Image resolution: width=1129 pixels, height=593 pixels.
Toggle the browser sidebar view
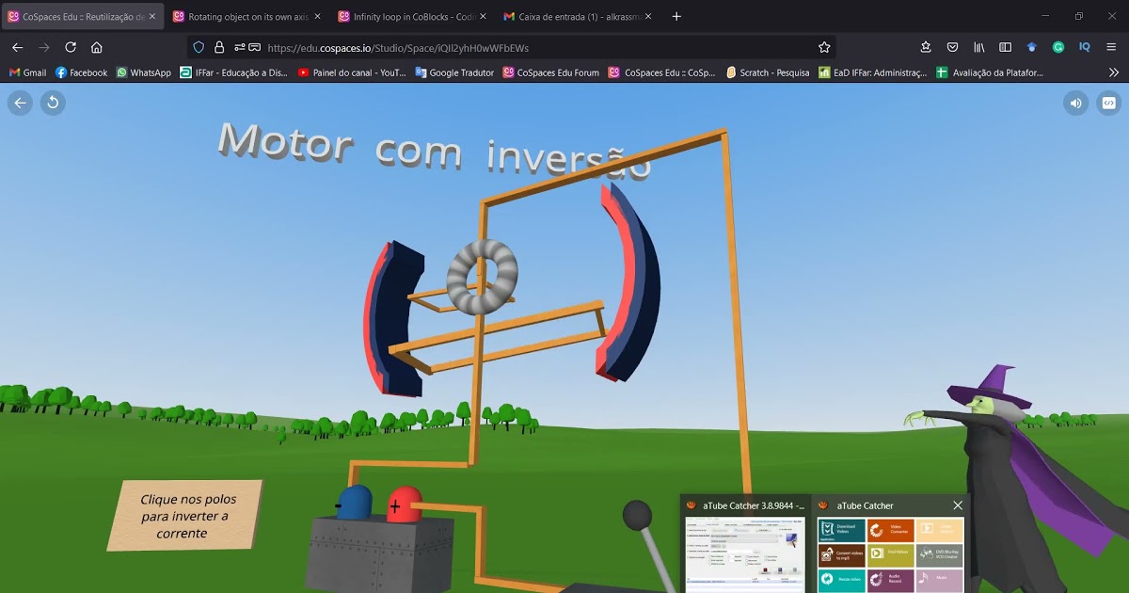tap(1005, 47)
